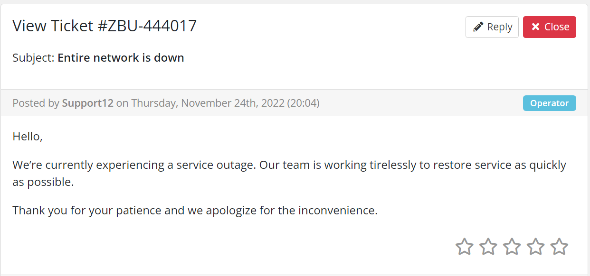Close the ticket via the Close label

point(557,27)
